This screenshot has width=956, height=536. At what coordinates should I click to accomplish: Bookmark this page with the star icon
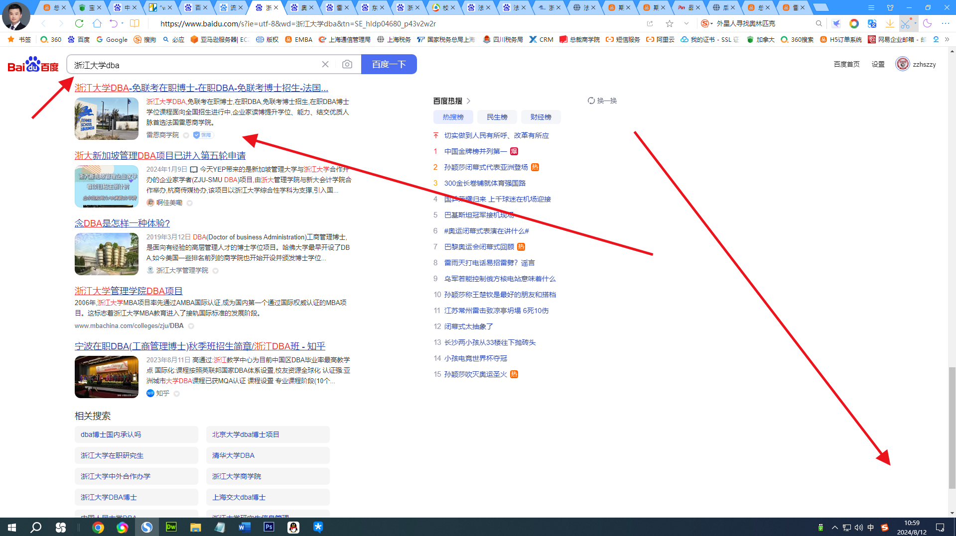pos(670,23)
